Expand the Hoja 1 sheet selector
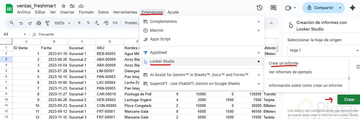This screenshot has width=360, height=119. [357, 51]
